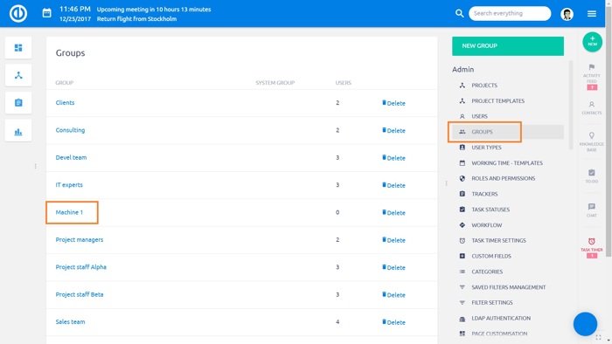Open the projects tree icon in left sidebar
Viewport: 612px width, 344px height.
(18, 75)
